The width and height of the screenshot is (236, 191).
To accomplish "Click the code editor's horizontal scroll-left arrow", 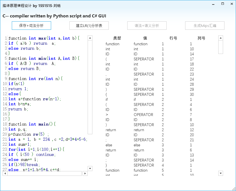I will pyautogui.click(x=5, y=174).
